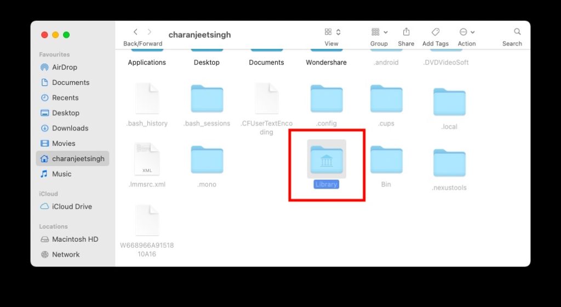561x307 pixels.
Task: Open the View options up-down chevron
Action: tap(338, 32)
